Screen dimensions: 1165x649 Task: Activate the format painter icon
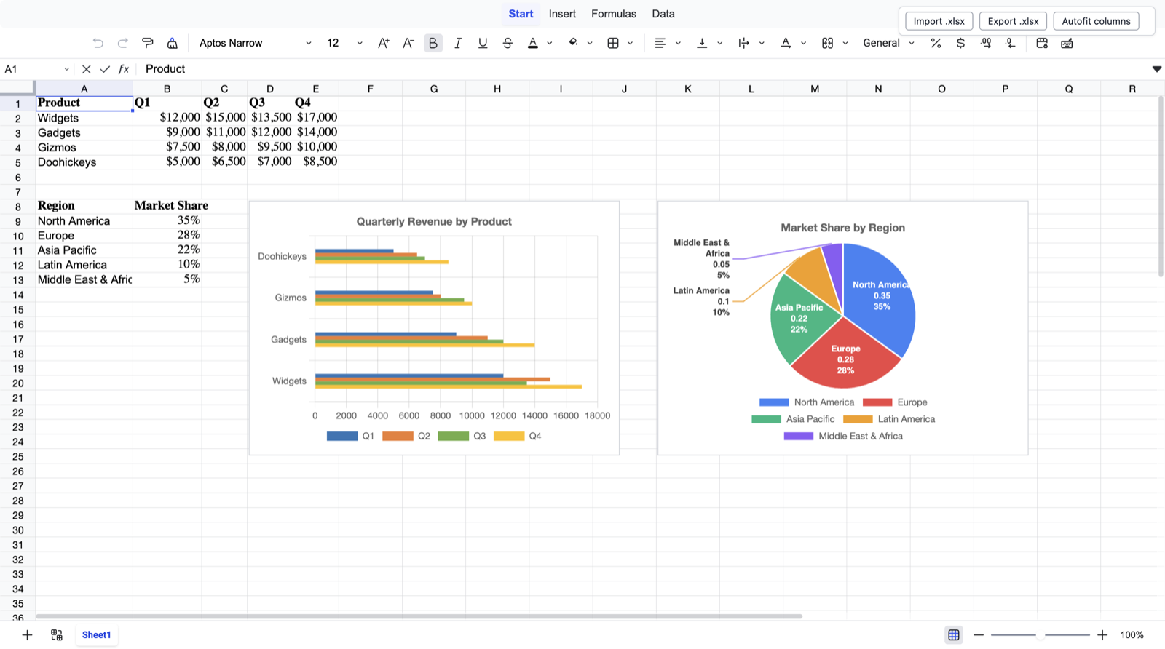pyautogui.click(x=148, y=43)
